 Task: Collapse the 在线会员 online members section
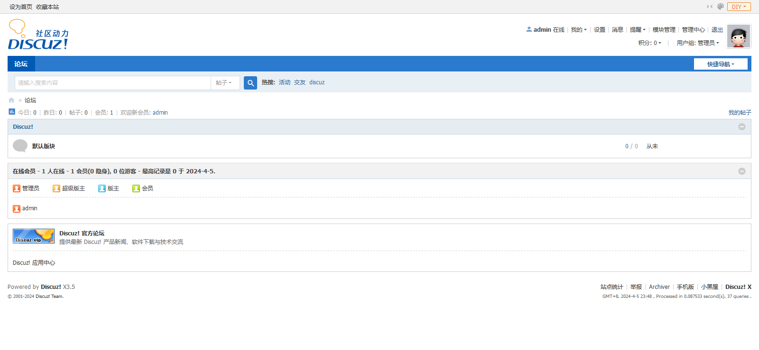pos(742,171)
